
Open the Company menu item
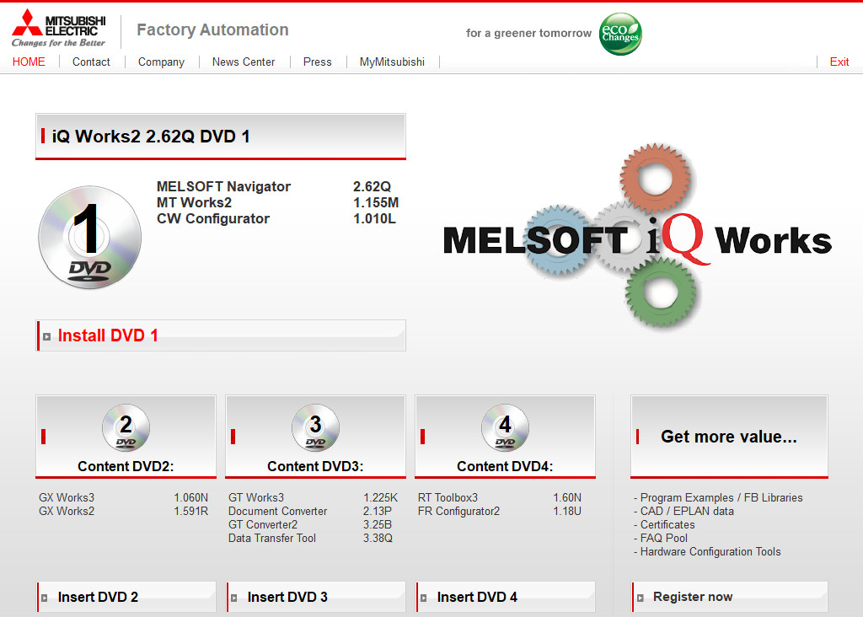(x=161, y=62)
